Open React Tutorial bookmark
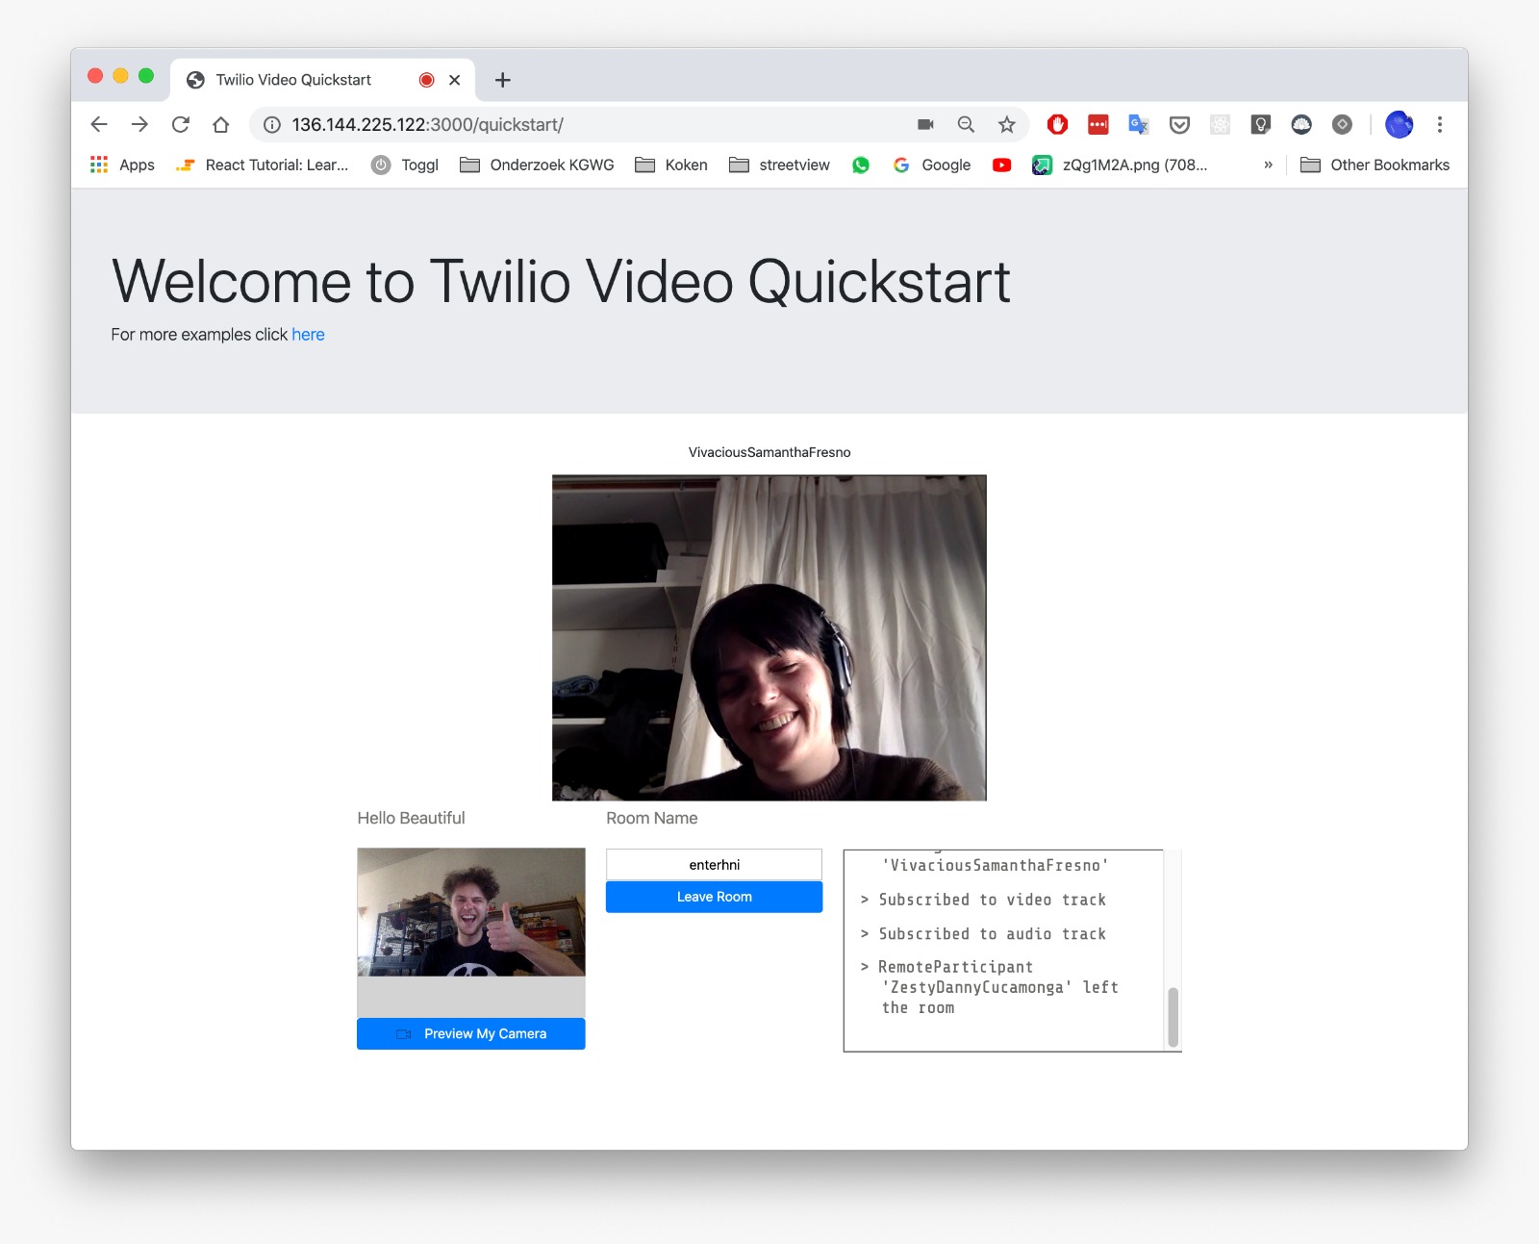This screenshot has width=1539, height=1244. tap(262, 165)
